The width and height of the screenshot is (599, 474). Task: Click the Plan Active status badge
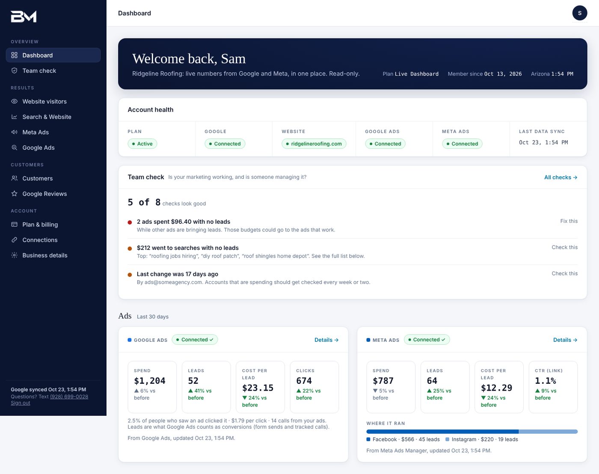pos(142,144)
